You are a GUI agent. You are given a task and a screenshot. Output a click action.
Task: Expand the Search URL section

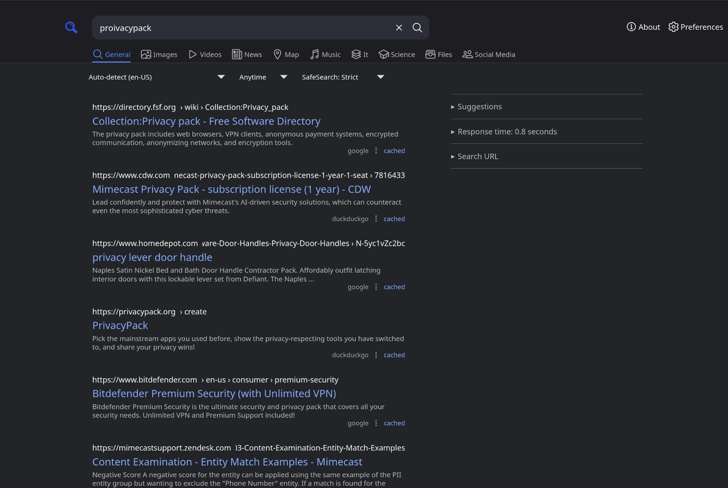coord(475,157)
